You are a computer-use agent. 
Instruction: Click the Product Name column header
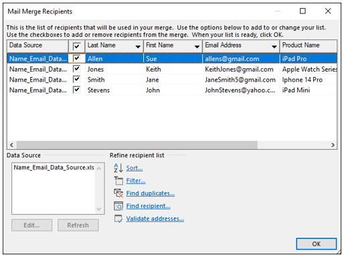[308, 46]
